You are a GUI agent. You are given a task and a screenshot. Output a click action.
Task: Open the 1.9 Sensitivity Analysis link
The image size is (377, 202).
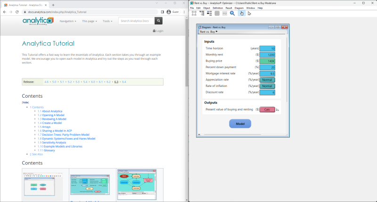(52, 142)
